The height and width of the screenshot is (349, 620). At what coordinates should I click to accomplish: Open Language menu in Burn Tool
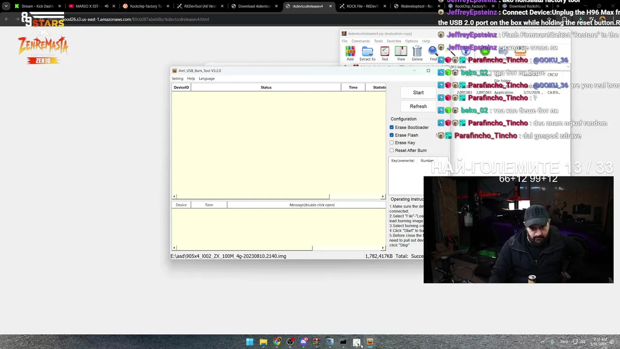click(x=206, y=79)
